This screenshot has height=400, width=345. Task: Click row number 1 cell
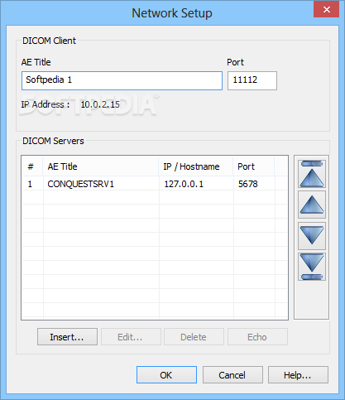(x=33, y=184)
